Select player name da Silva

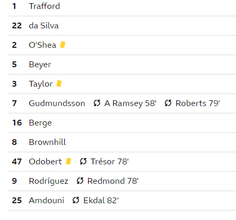[x=44, y=26]
